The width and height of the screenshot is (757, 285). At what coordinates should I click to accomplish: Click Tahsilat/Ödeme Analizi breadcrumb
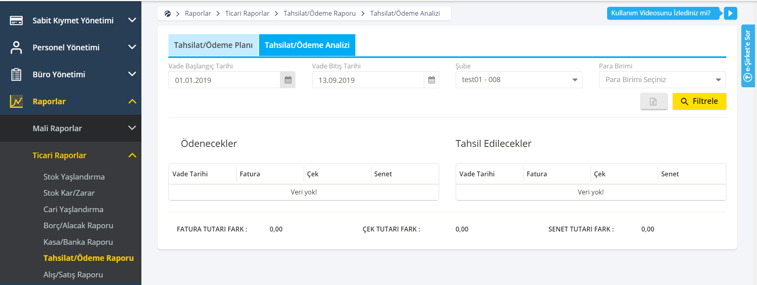[x=405, y=13]
